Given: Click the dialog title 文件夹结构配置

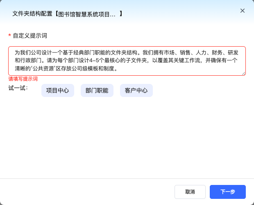Looking at the screenshot, I should (32, 14).
